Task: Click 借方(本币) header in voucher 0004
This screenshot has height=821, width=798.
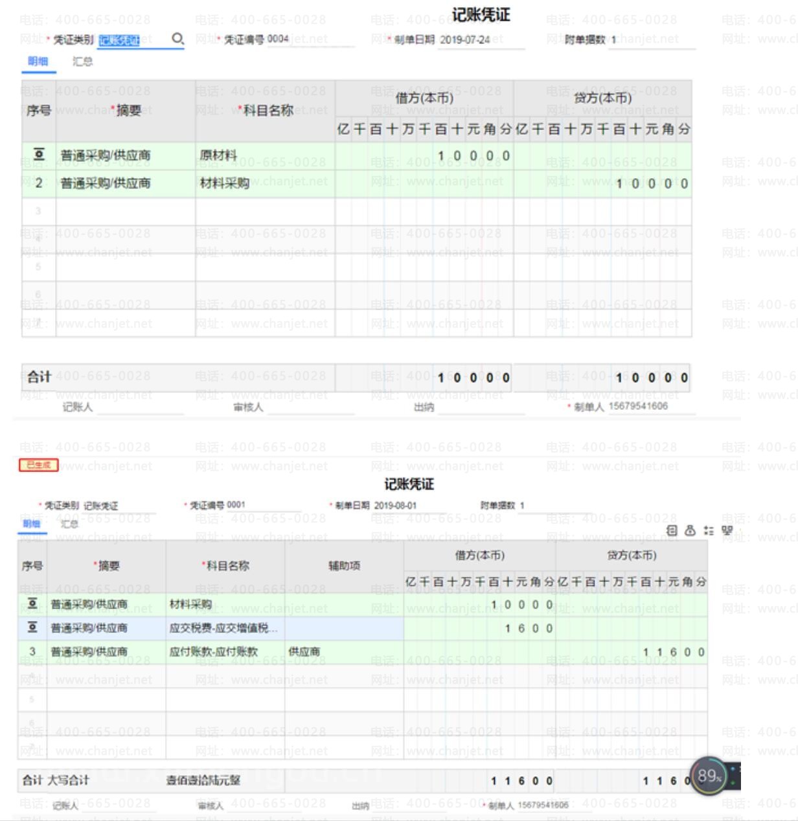Action: click(x=424, y=98)
